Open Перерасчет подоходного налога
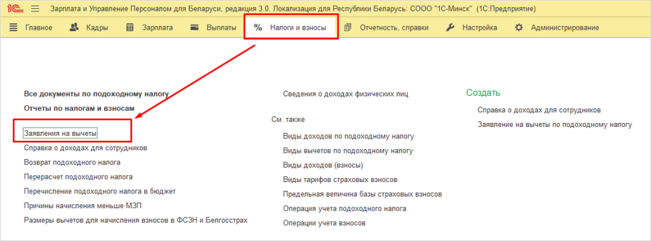Screen dimensions: 651x241 [78, 176]
